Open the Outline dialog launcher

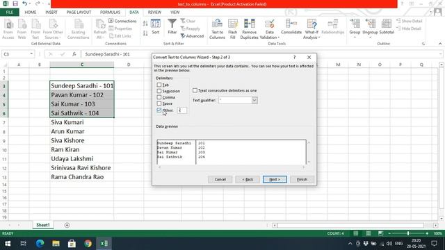click(423, 44)
